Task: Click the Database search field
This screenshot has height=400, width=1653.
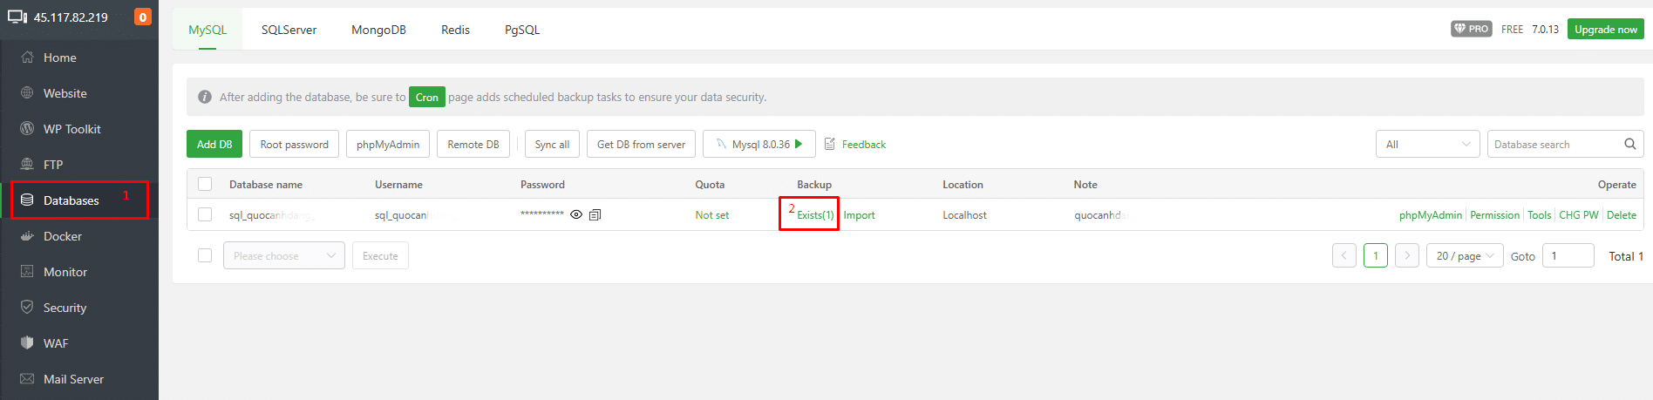Action: tap(1555, 145)
